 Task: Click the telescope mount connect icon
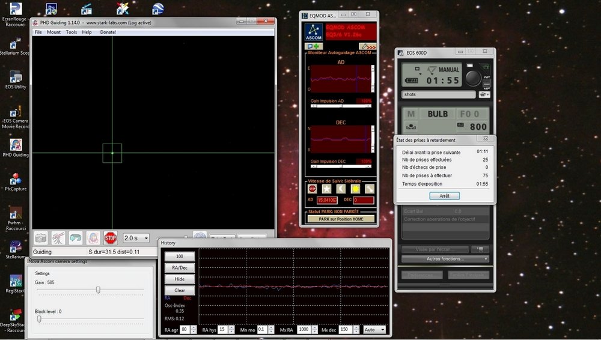tap(58, 238)
